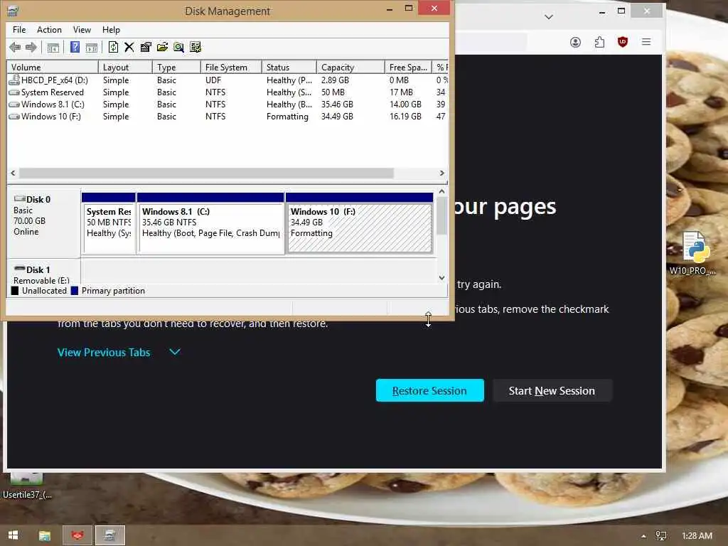Click the up arrow of disk pane scrollbar
The height and width of the screenshot is (546, 728).
(x=441, y=191)
